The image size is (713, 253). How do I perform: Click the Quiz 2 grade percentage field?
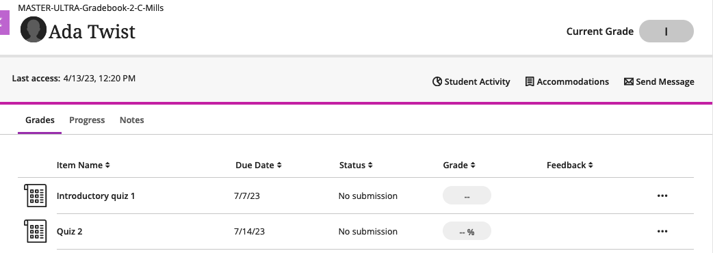[467, 231]
